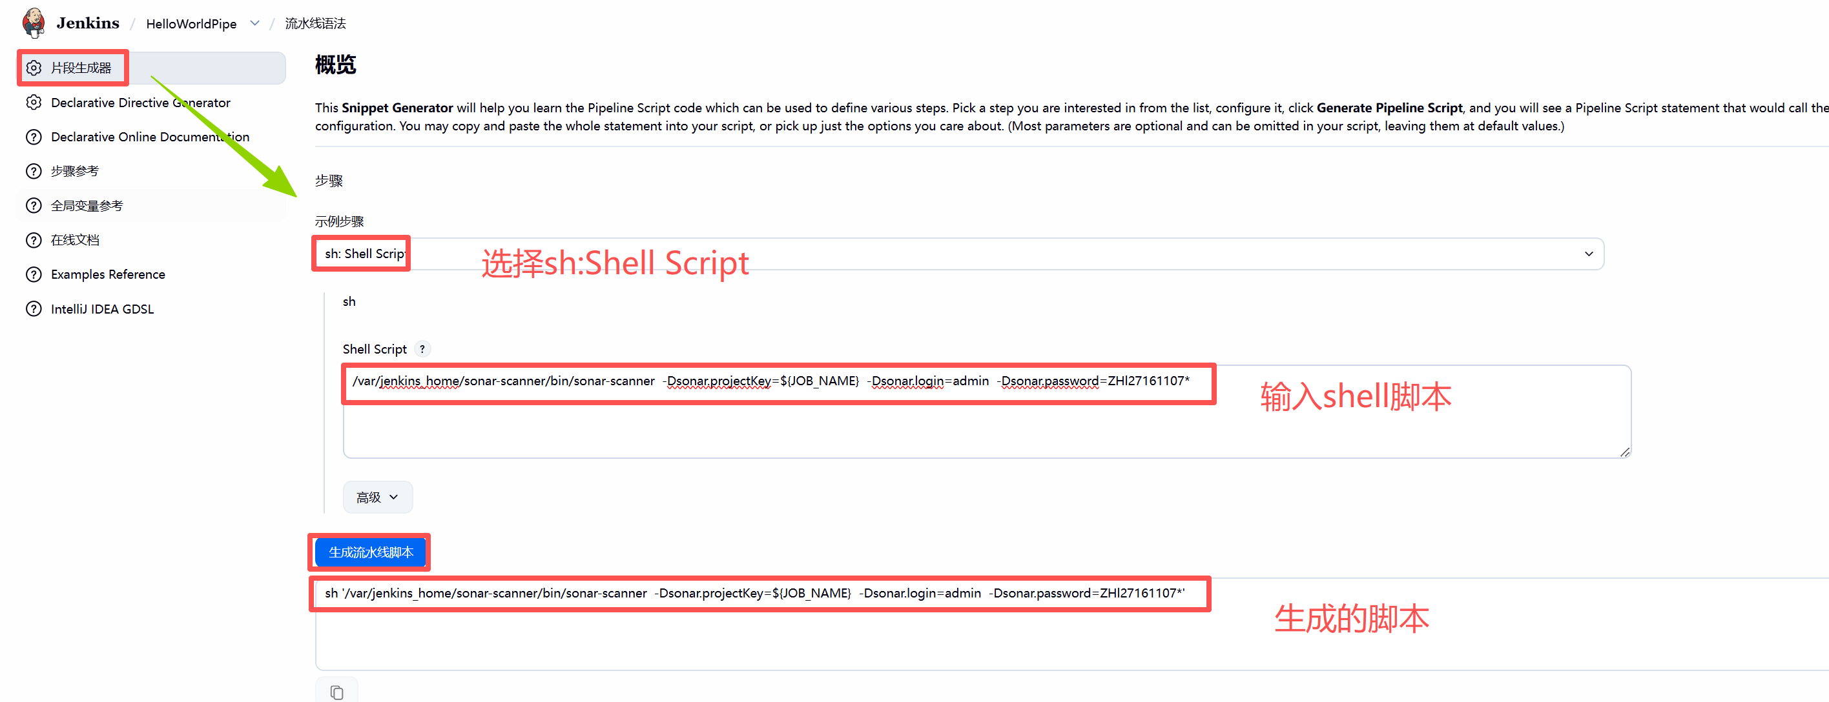Click the Shell Script textarea resize handle
1829x702 pixels.
(x=1624, y=452)
